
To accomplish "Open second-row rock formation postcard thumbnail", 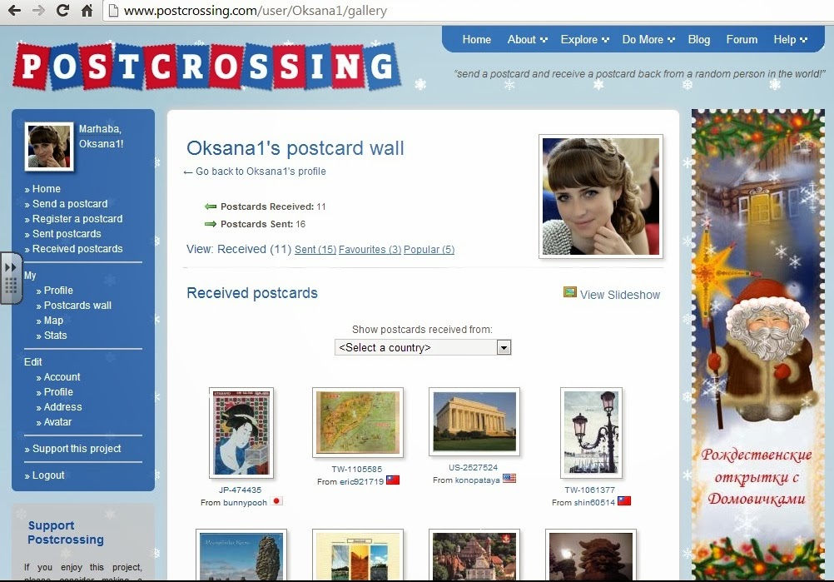I will click(241, 555).
